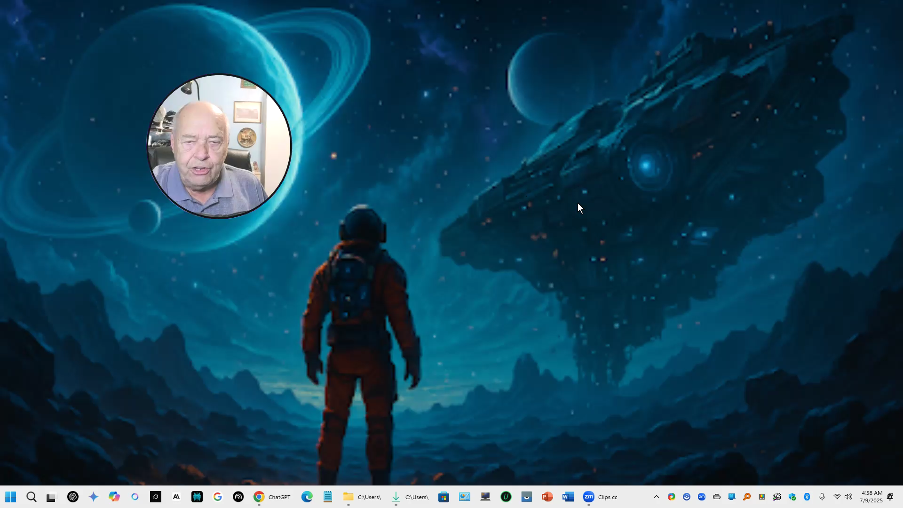Open the File Explorer C:\Users\ window
Screen dimensions: 903x508
[362, 497]
